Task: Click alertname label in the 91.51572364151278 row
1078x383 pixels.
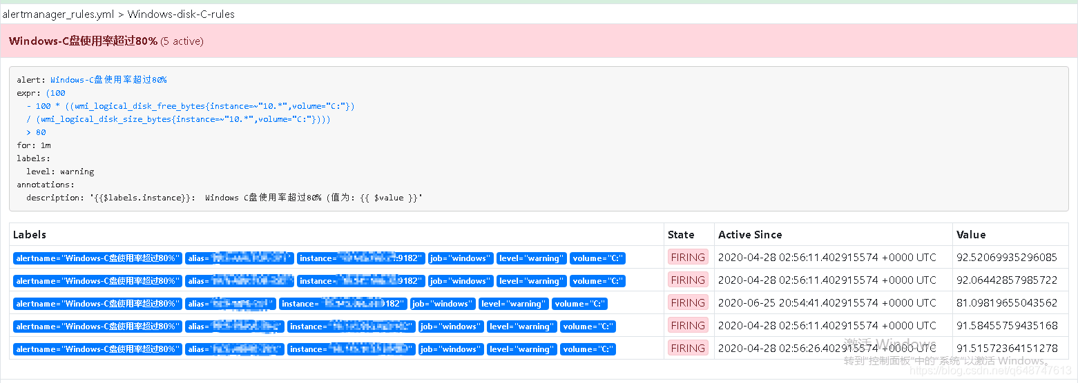Action: click(x=97, y=349)
